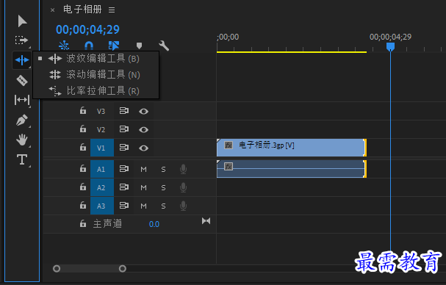Solo track A2

[x=163, y=188]
